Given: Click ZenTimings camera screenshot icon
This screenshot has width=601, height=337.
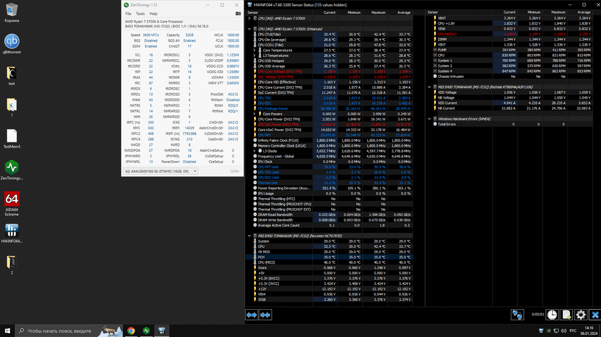Looking at the screenshot, I should pyautogui.click(x=238, y=13).
